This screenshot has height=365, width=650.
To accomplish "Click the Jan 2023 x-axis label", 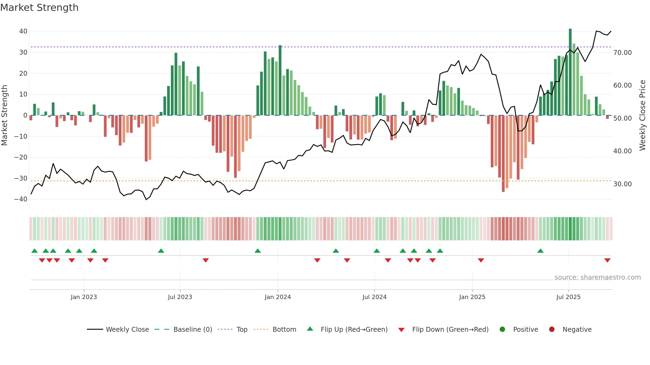I will (84, 297).
